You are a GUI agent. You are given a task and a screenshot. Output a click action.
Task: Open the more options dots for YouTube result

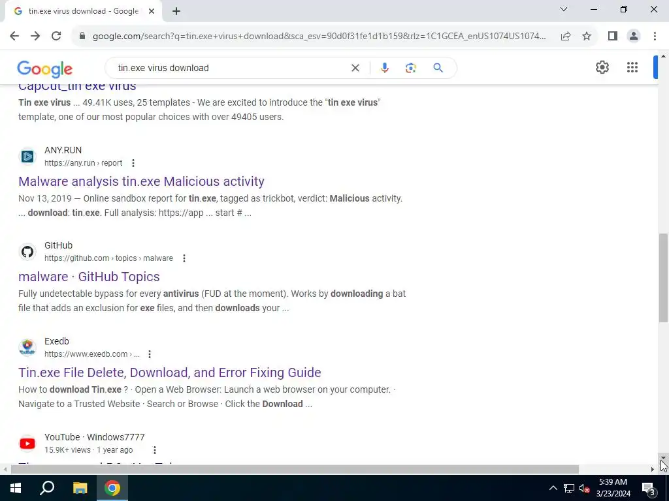(x=154, y=450)
